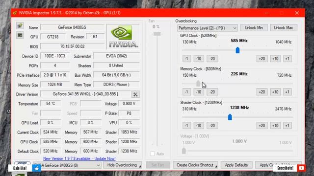Click the P-State value P8
314x176 pixels.
point(129,113)
